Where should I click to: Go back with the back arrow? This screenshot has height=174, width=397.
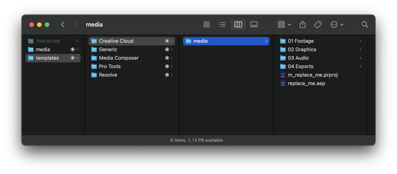63,25
